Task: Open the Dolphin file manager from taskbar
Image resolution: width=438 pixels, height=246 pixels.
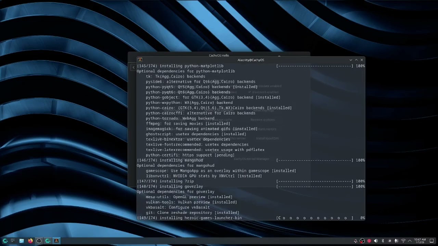Action: point(22,241)
